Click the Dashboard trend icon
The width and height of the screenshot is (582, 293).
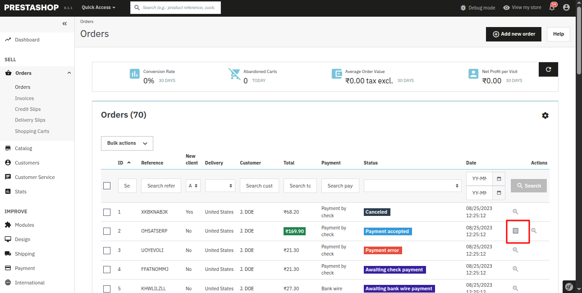[8, 40]
